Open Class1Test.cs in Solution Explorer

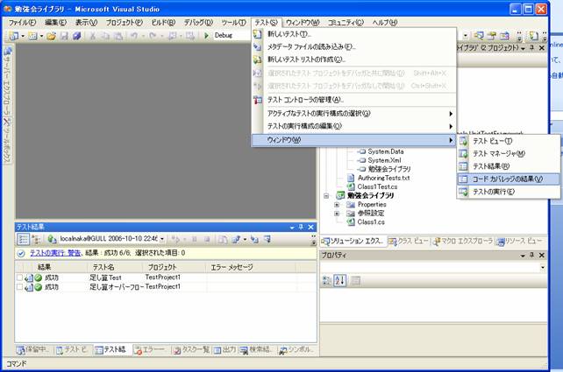(x=377, y=186)
